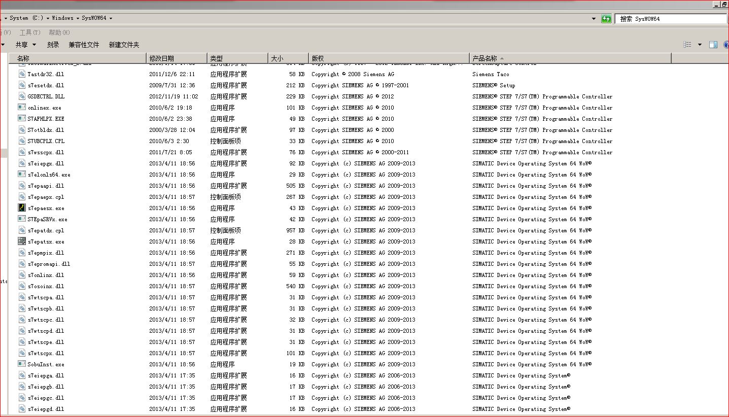
Task: Click the s7osoinx.dll file icon
Action: tap(22, 286)
